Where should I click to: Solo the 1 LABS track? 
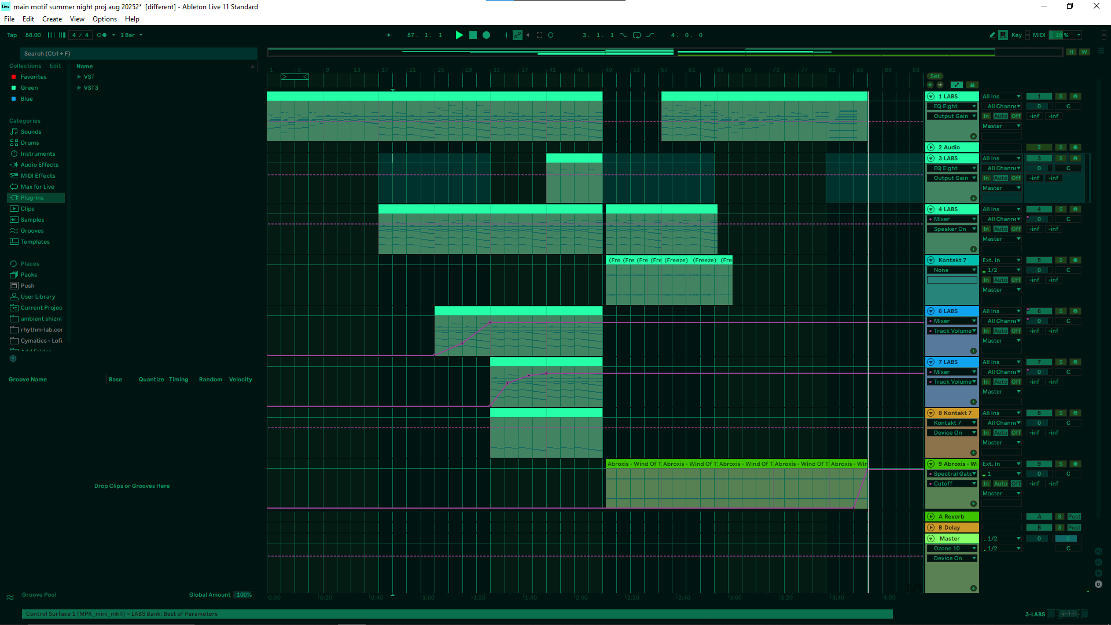click(x=1061, y=97)
